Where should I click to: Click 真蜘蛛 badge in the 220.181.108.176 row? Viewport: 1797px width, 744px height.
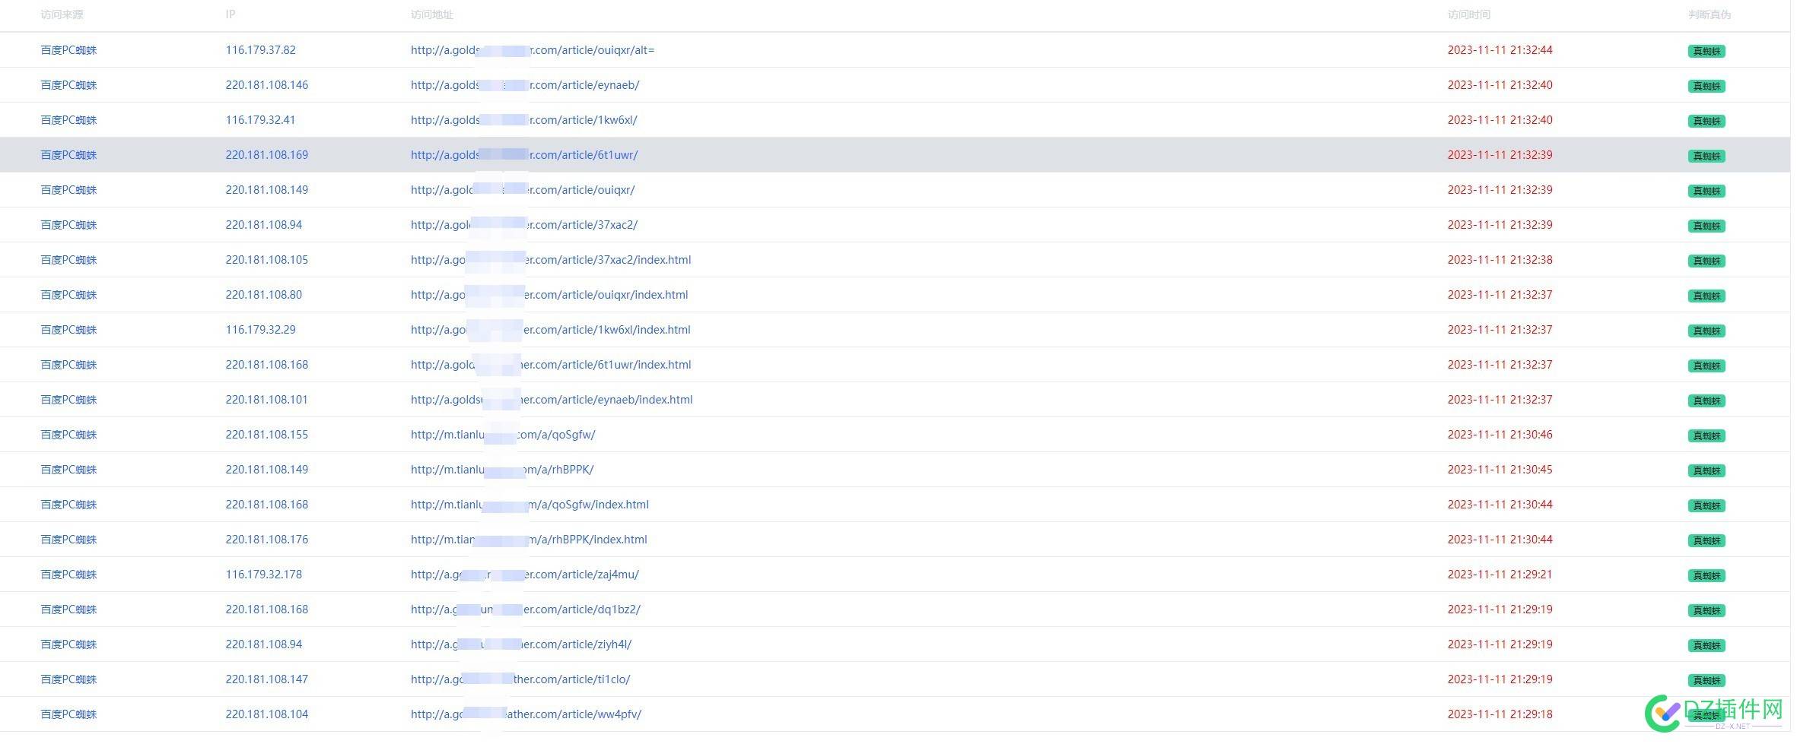1706,541
